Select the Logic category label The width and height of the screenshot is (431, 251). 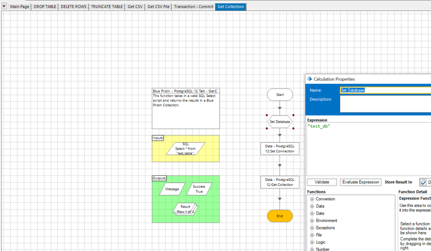coord(321,242)
